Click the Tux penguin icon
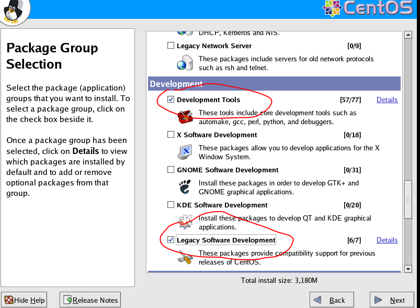This screenshot has height=308, width=420. pyautogui.click(x=13, y=12)
